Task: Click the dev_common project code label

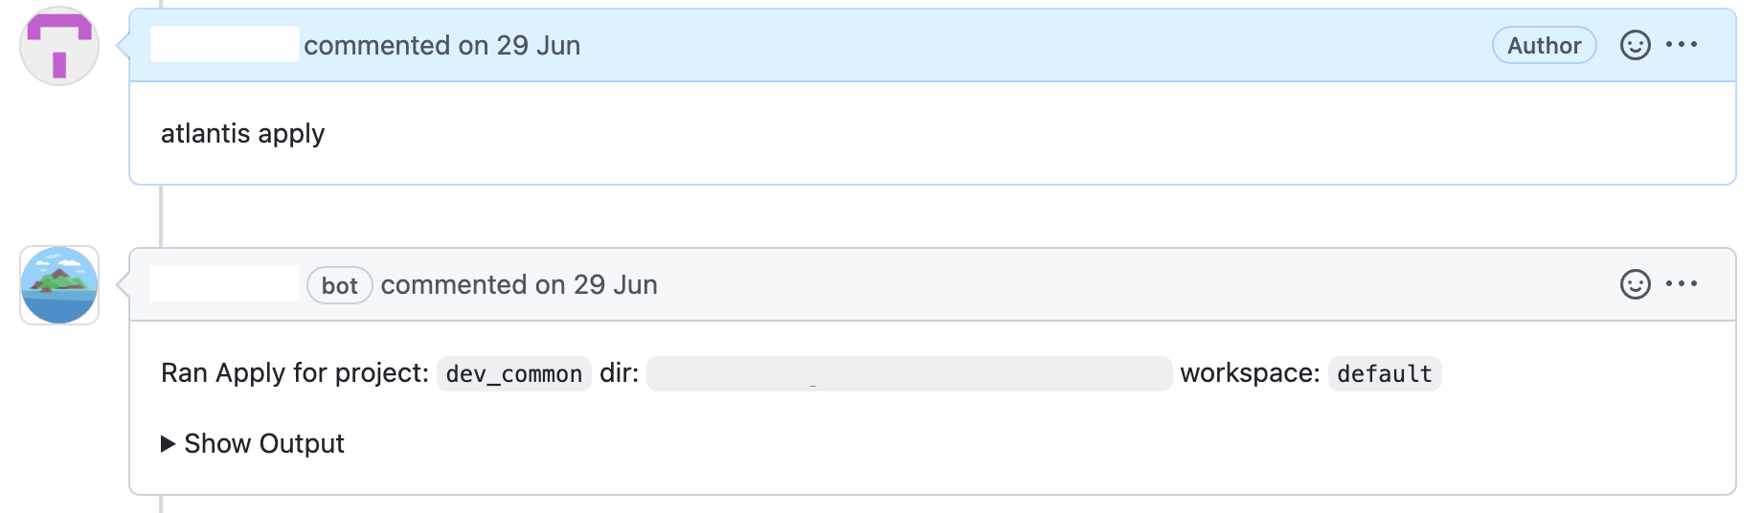Action: click(513, 373)
